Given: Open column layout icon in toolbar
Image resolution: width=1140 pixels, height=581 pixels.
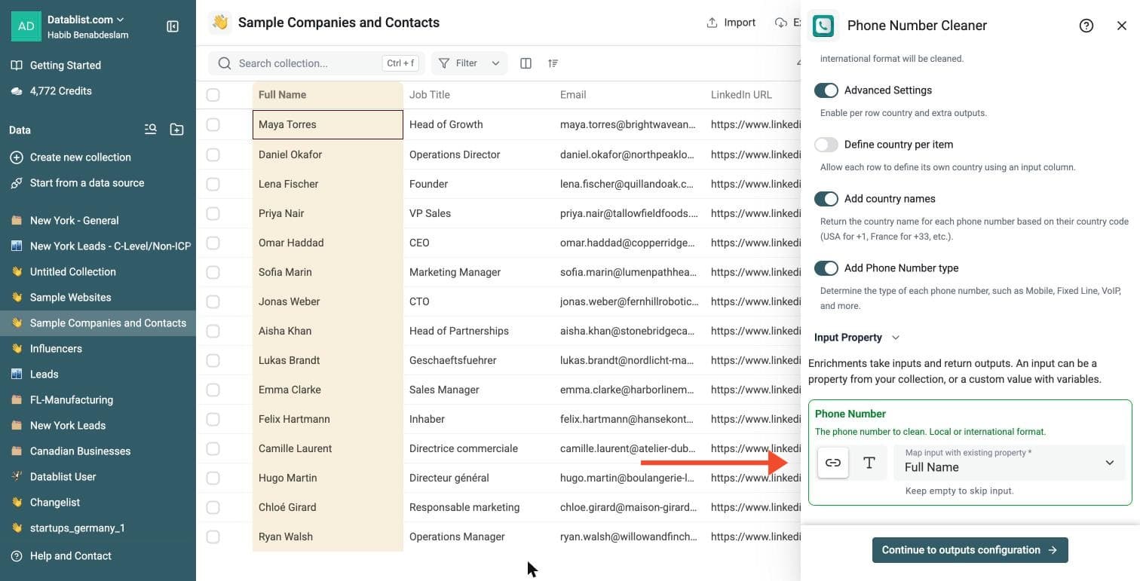Looking at the screenshot, I should (526, 63).
